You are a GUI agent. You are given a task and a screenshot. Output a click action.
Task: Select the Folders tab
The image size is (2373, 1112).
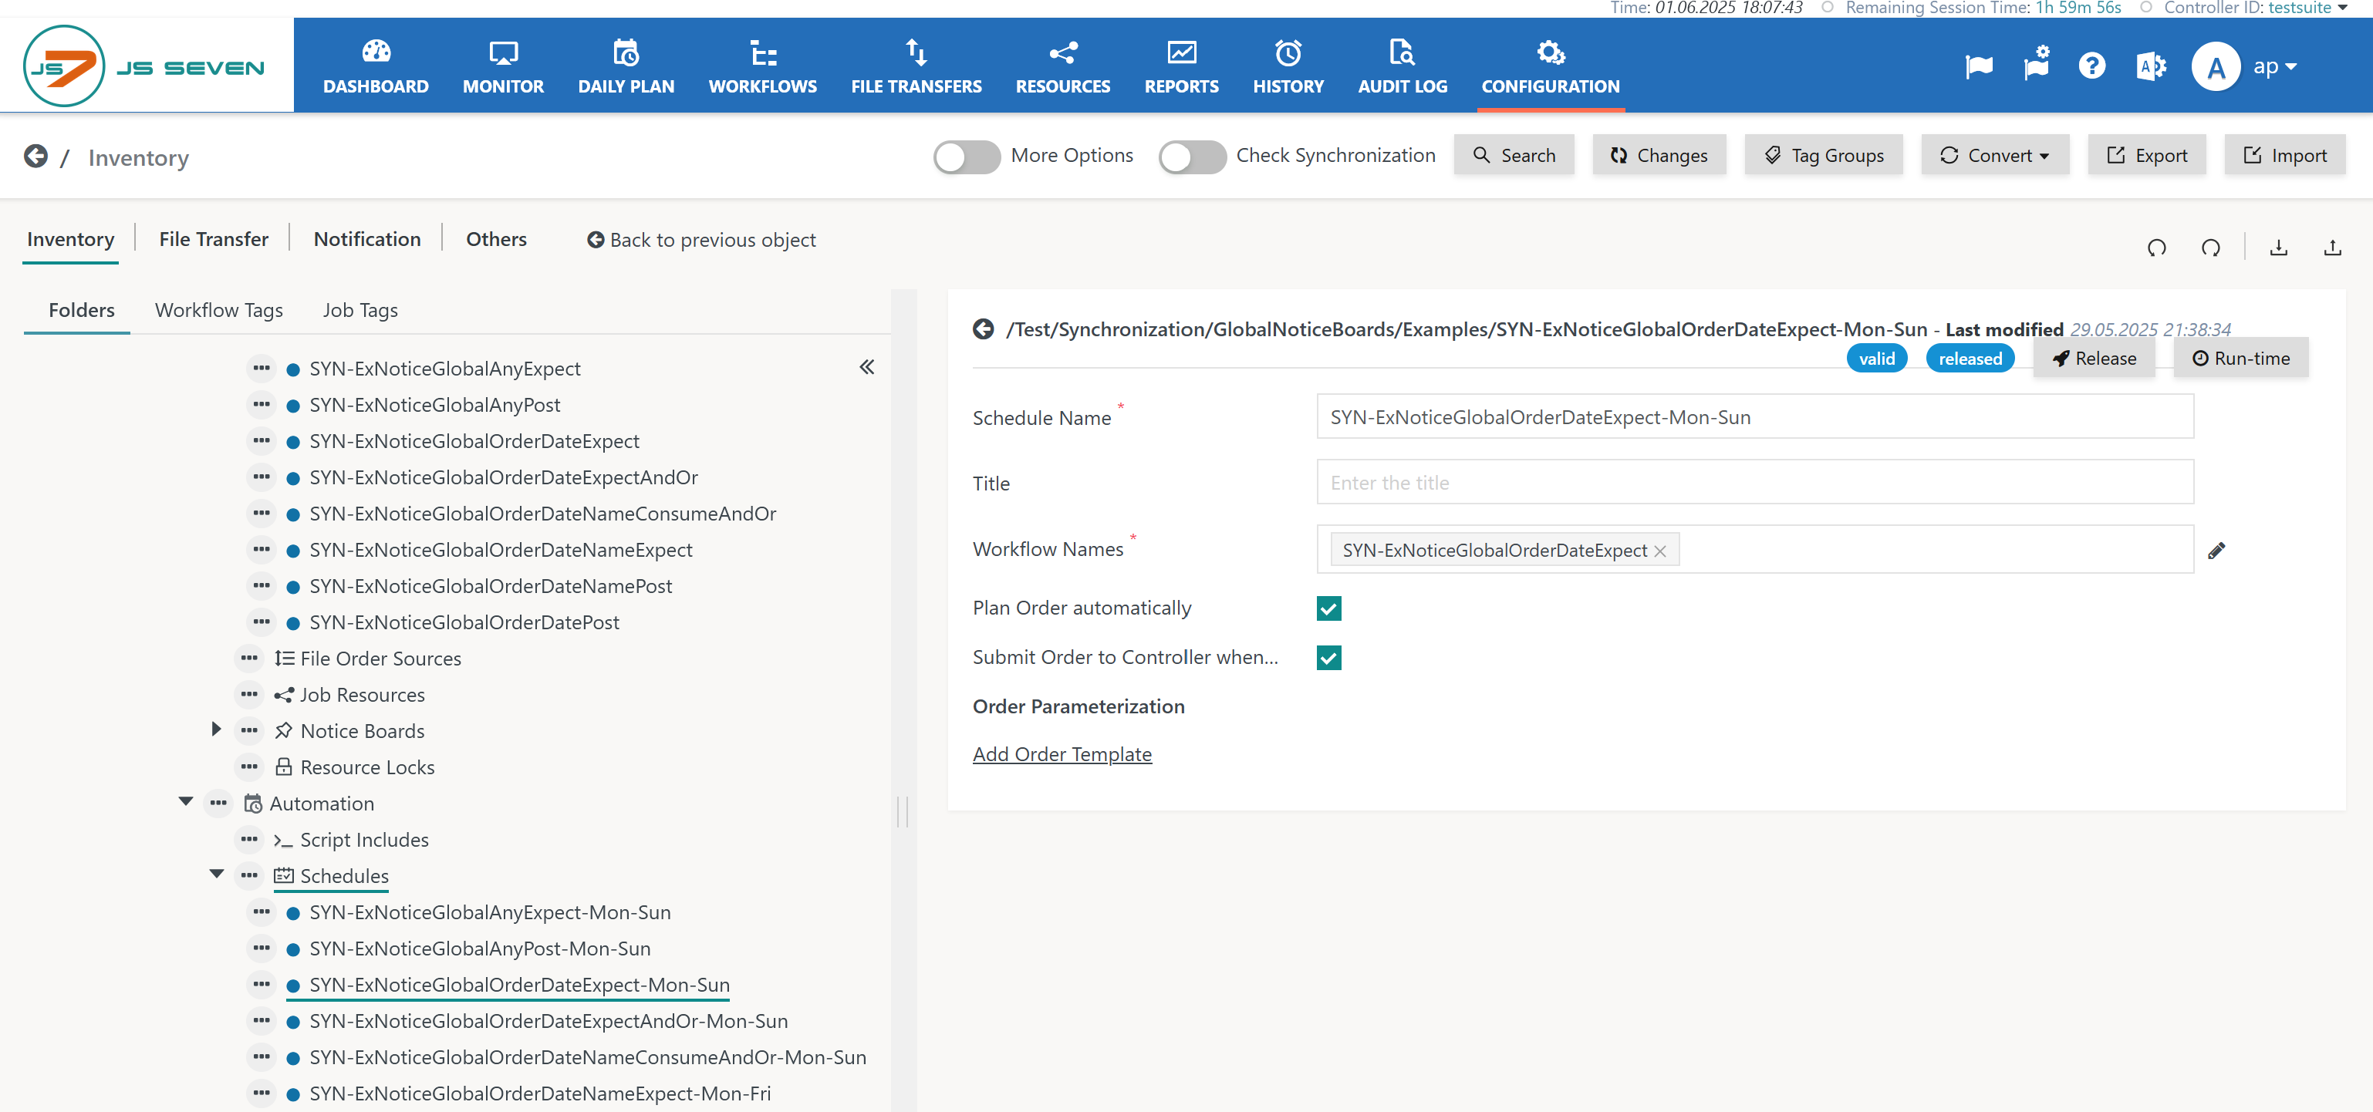click(x=81, y=310)
